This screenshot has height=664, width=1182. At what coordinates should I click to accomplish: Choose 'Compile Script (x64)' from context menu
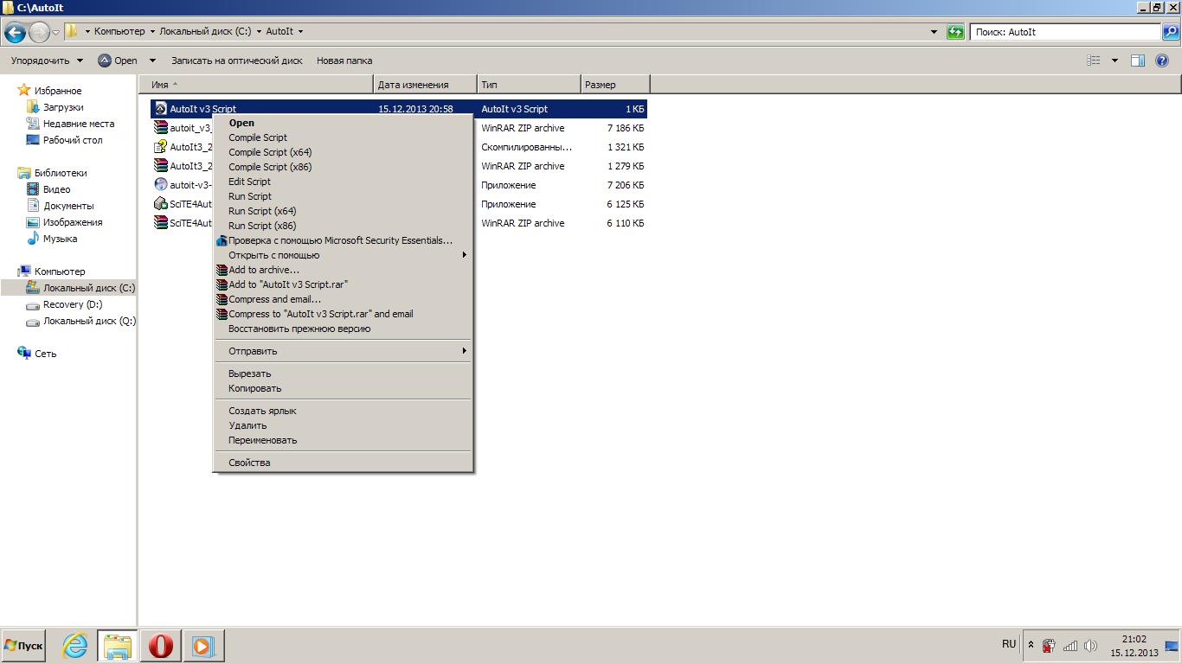270,152
